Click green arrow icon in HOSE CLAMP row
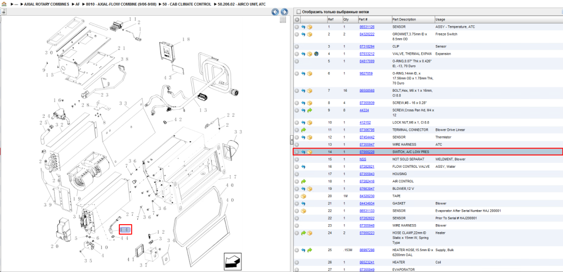The image size is (563, 272). [303, 233]
